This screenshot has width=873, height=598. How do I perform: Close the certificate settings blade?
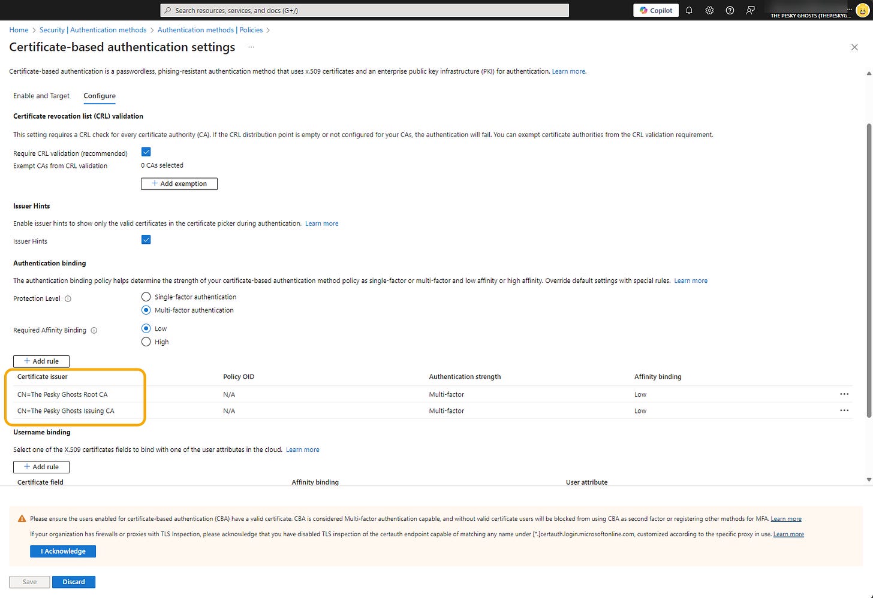coord(854,47)
